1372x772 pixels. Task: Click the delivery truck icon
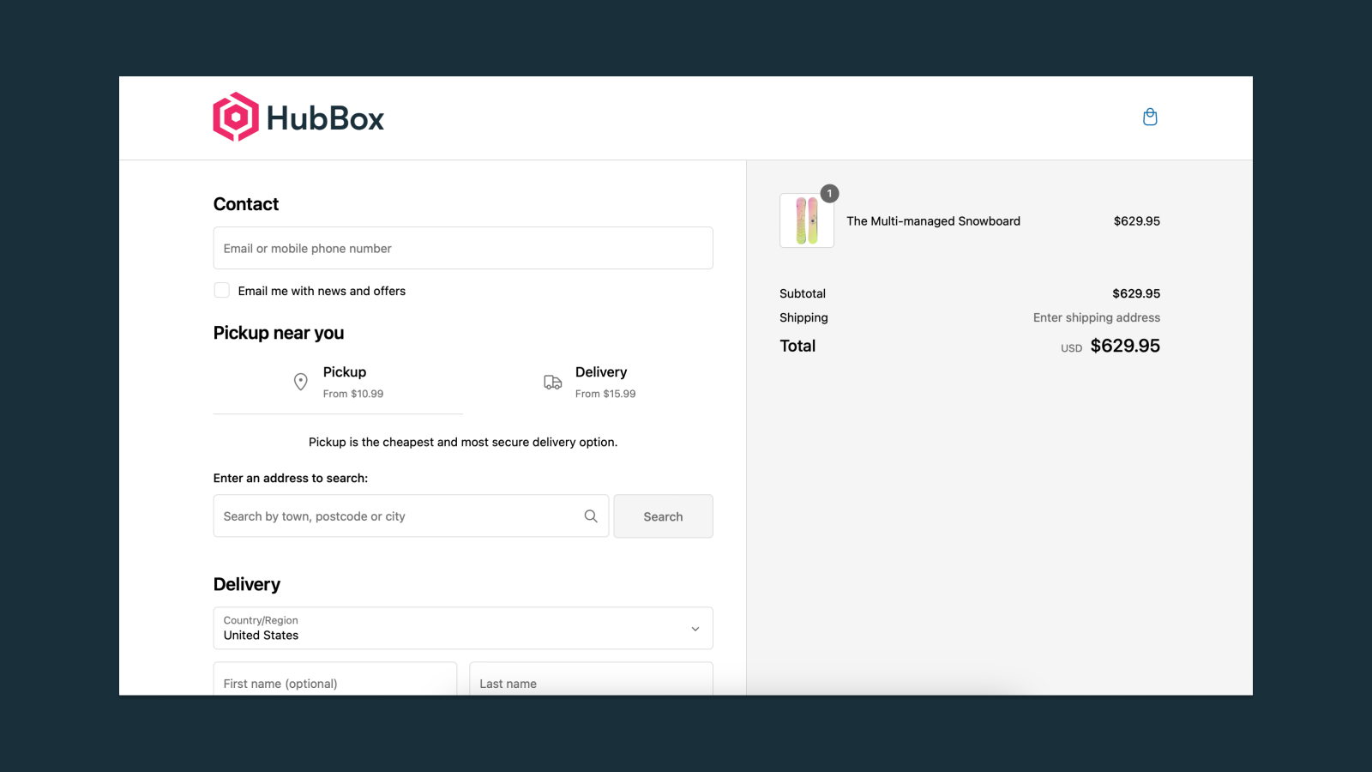click(553, 383)
